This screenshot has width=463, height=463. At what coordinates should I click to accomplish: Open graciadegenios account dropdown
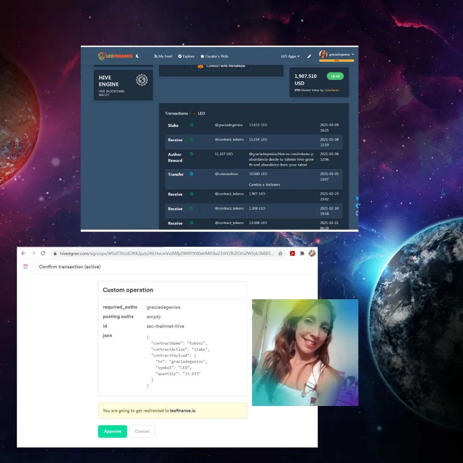[x=341, y=54]
